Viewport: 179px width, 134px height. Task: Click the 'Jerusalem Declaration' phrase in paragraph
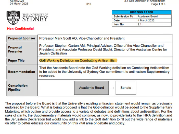click(x=28, y=119)
